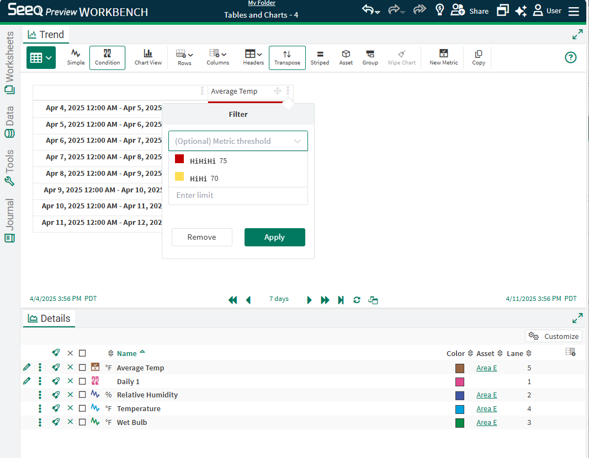Select the Striped table option
The height and width of the screenshot is (458, 589).
[320, 57]
